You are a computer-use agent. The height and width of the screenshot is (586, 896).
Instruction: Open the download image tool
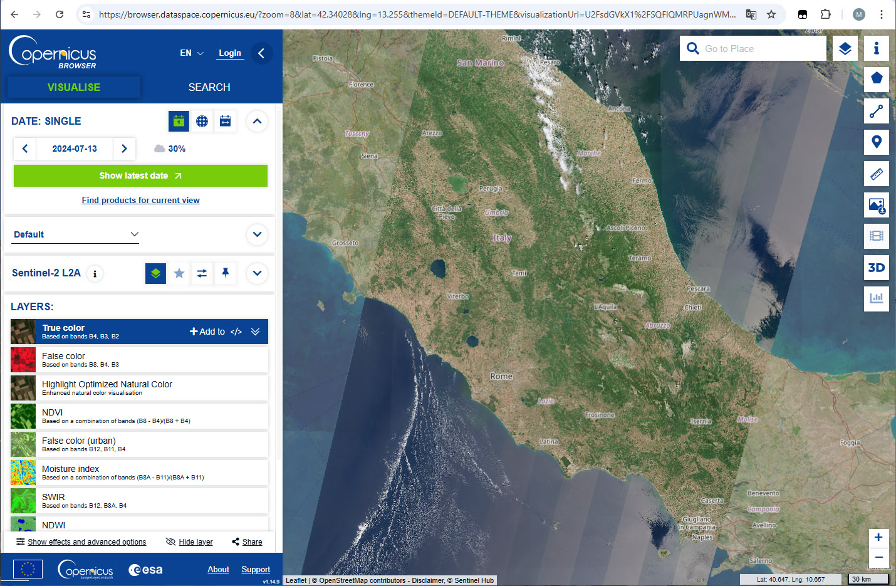coord(877,205)
